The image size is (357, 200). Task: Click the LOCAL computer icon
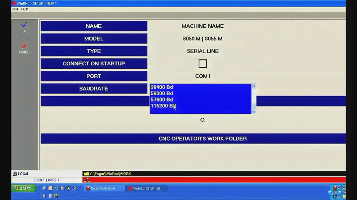coord(14,174)
